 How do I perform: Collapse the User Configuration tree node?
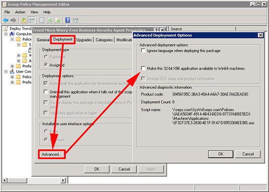coord(6,71)
